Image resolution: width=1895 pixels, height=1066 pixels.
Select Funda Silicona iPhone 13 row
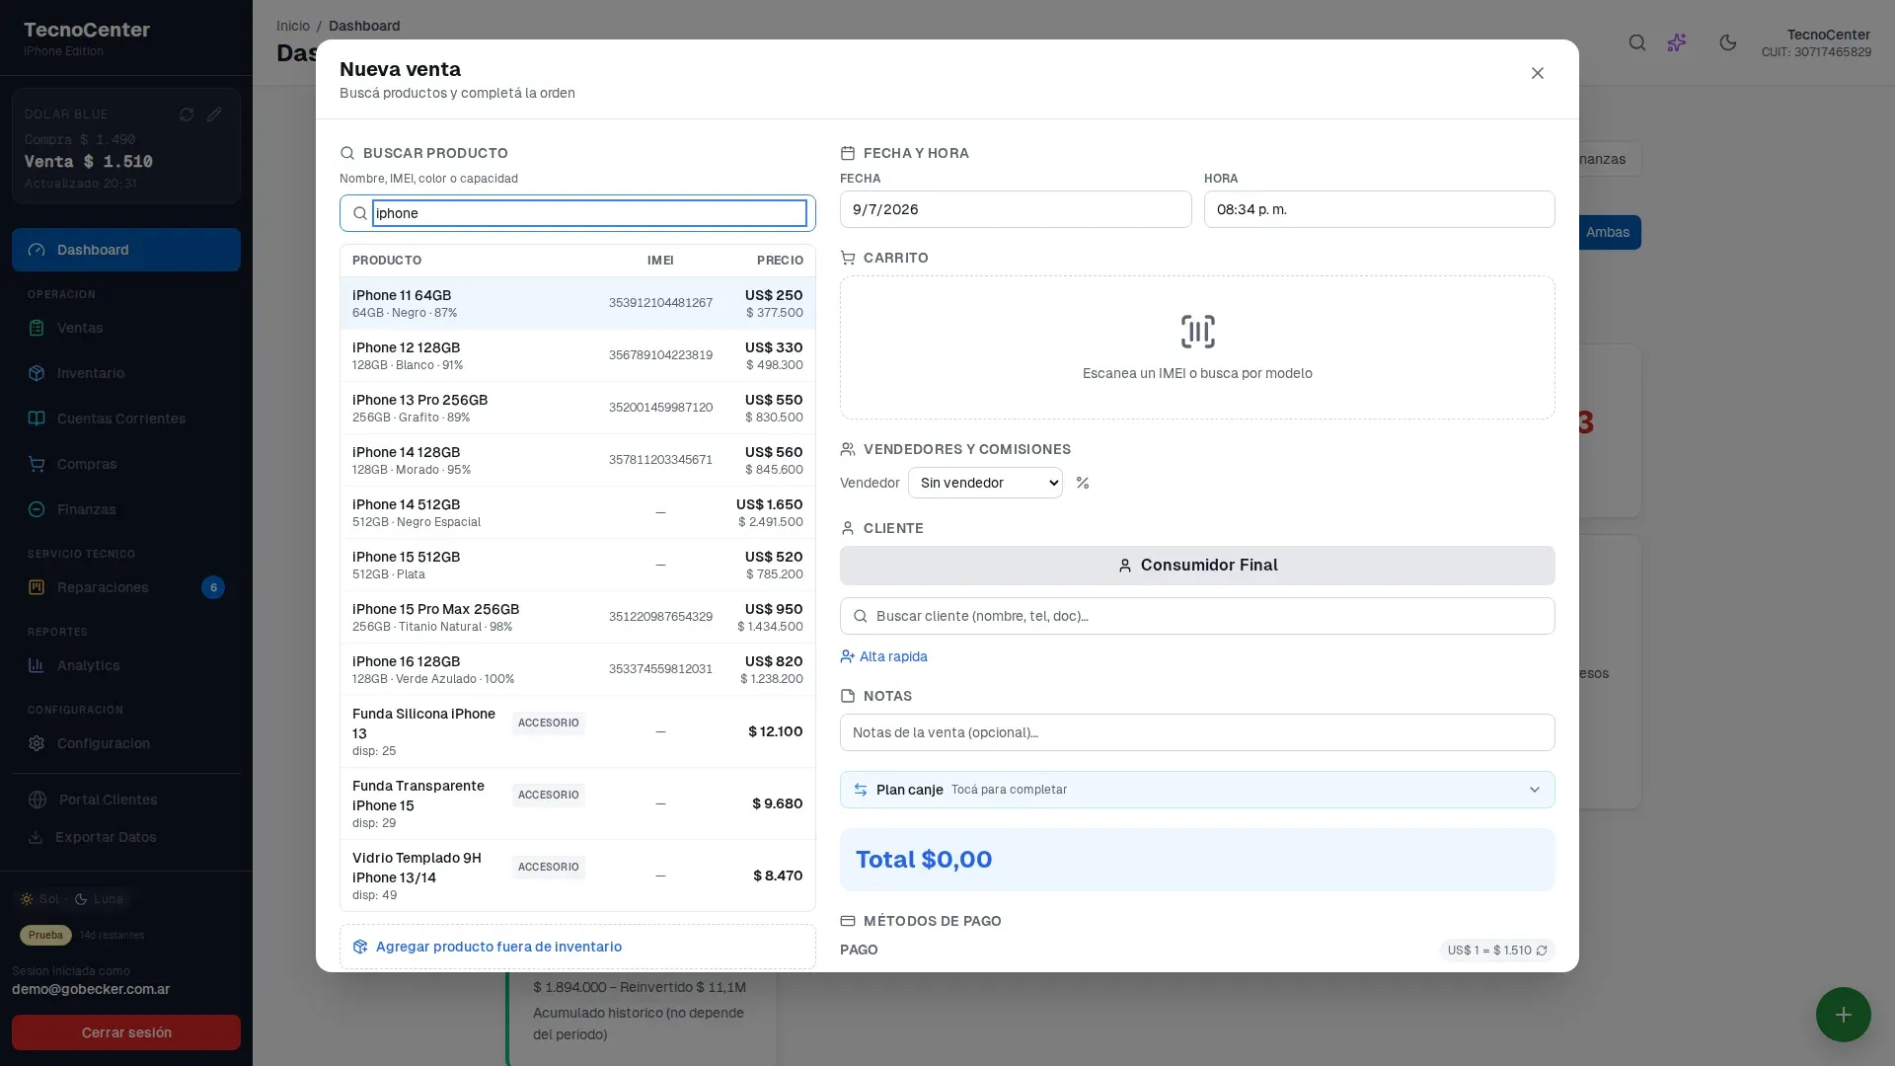click(577, 731)
